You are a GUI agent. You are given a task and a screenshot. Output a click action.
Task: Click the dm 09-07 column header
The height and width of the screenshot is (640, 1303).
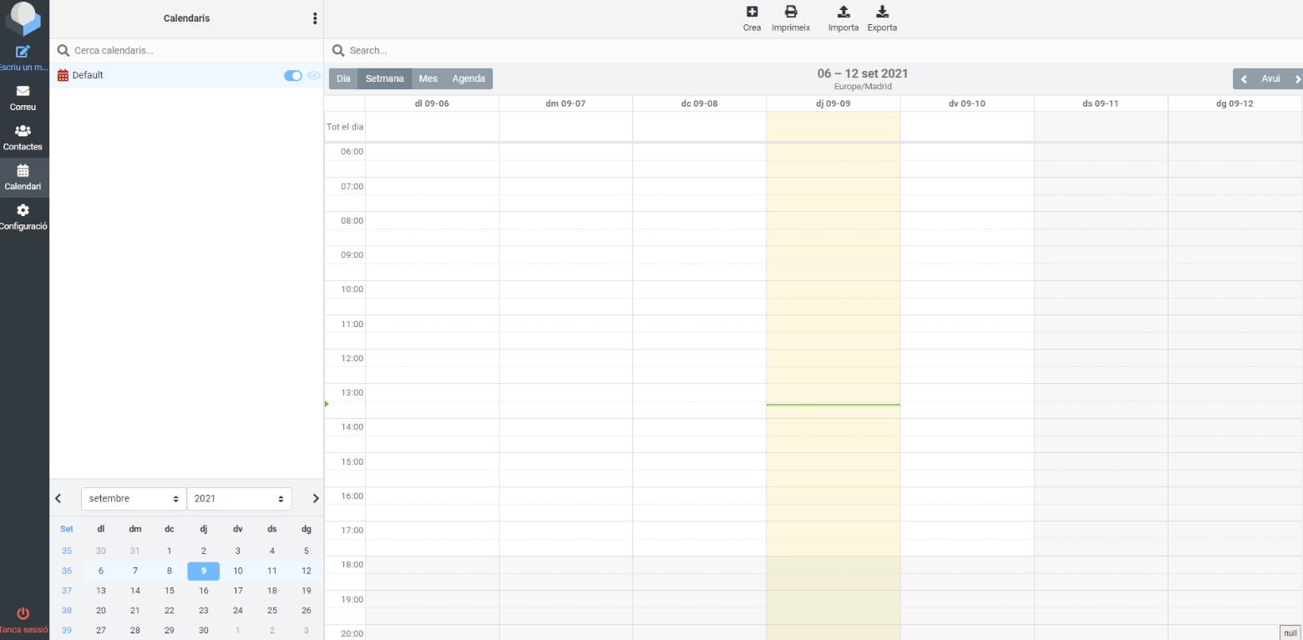click(x=565, y=103)
